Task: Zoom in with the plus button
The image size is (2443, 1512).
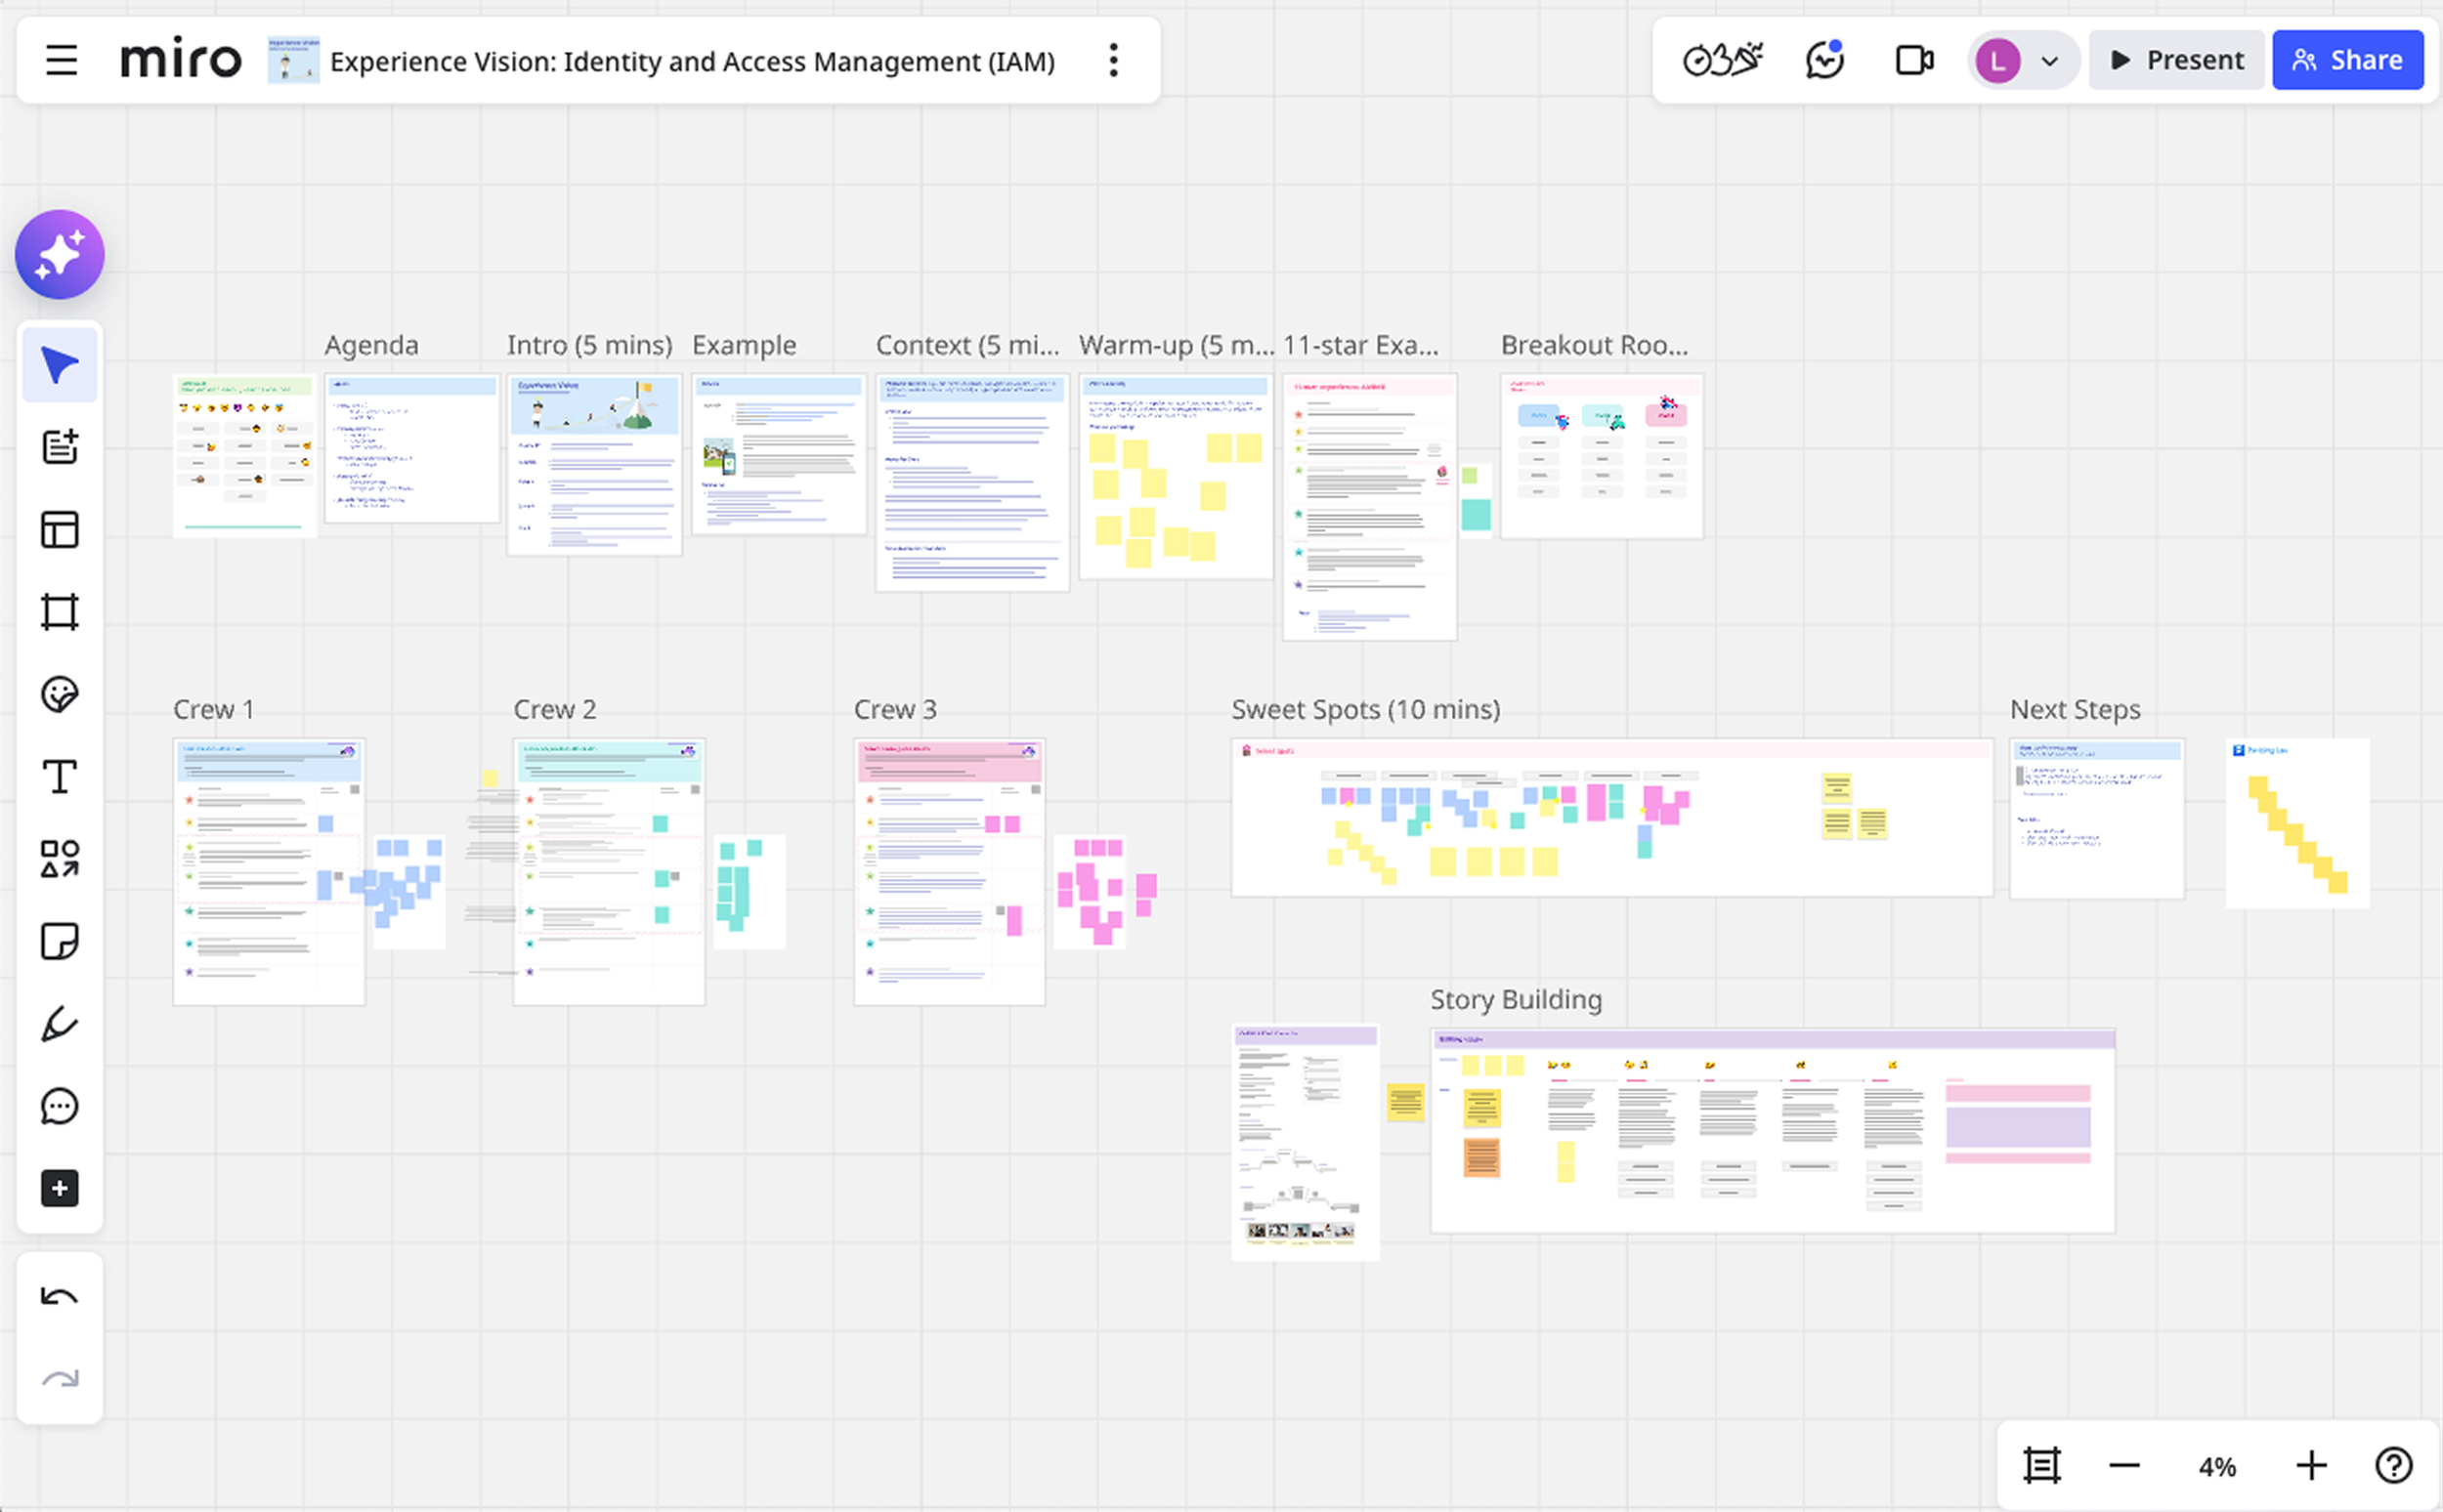Action: coord(2311,1467)
